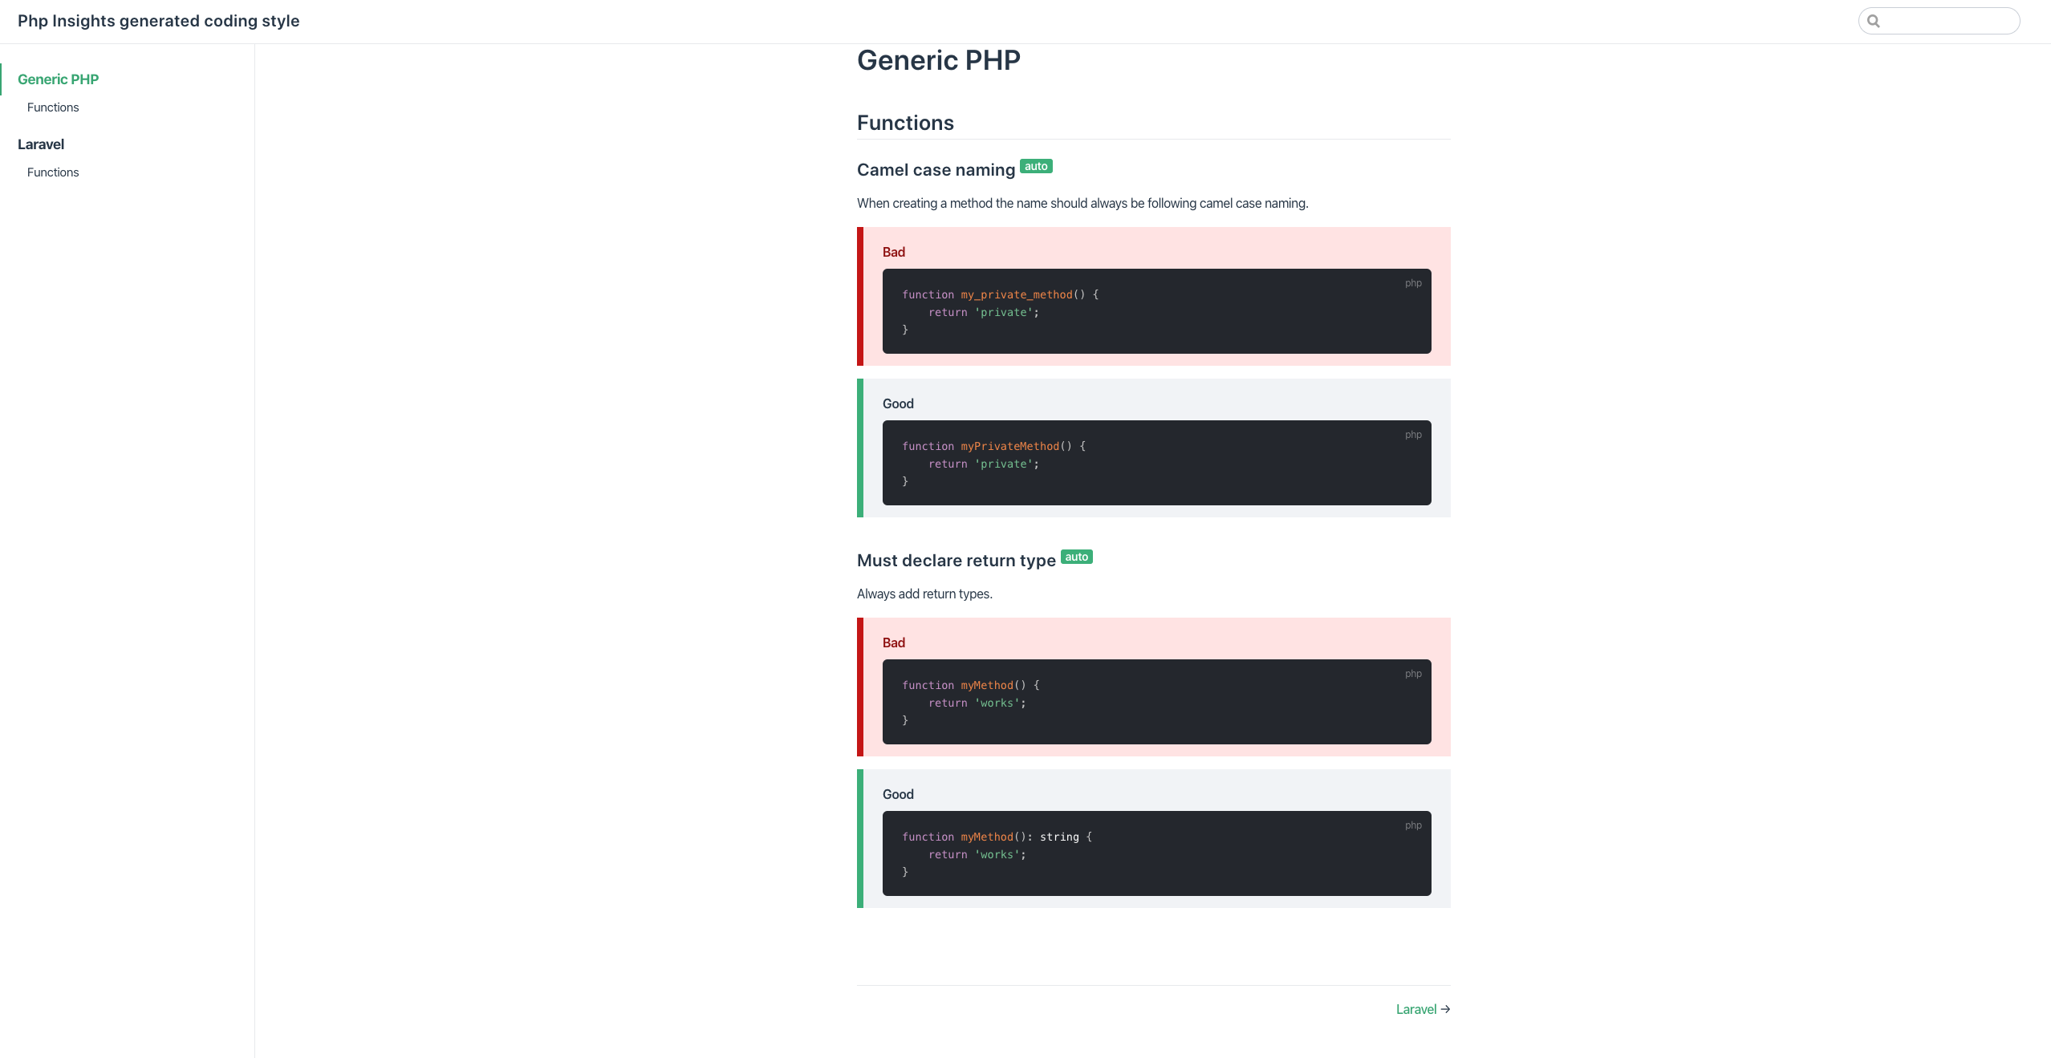2051x1058 pixels.
Task: Click the php label on first bad code block
Action: [x=1413, y=283]
